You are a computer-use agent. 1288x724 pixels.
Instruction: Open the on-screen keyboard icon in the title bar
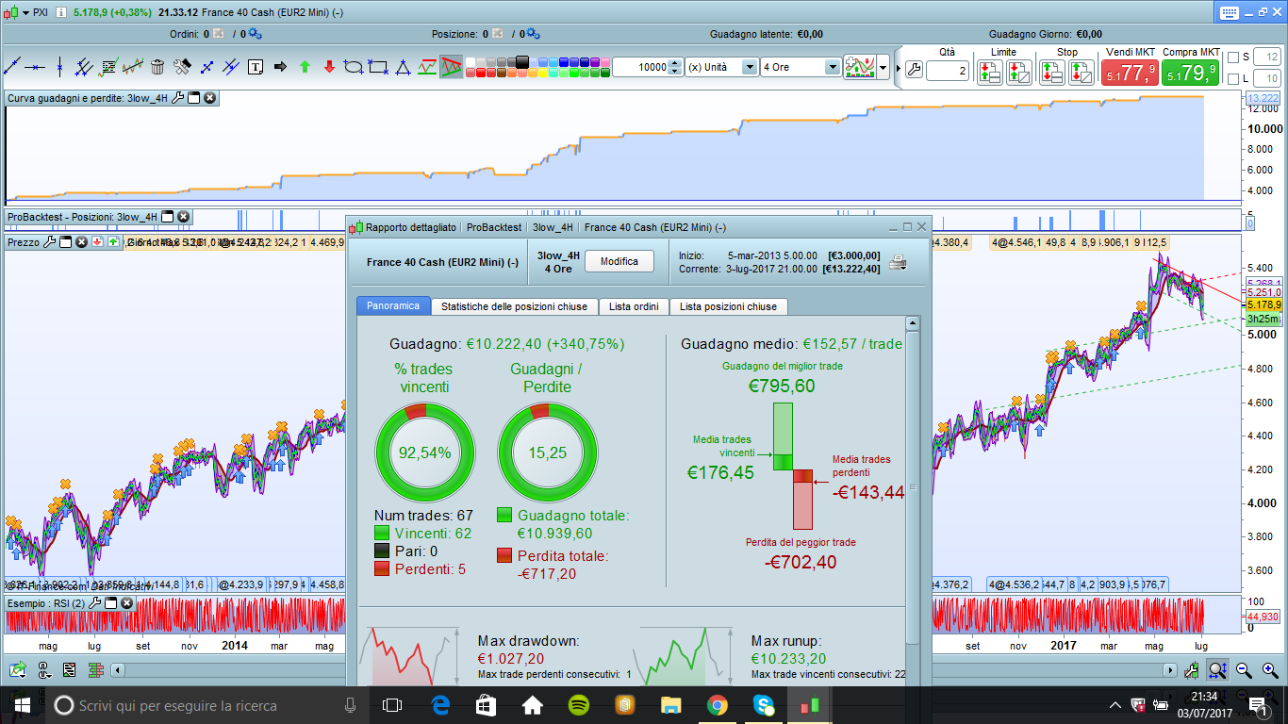(x=1228, y=12)
